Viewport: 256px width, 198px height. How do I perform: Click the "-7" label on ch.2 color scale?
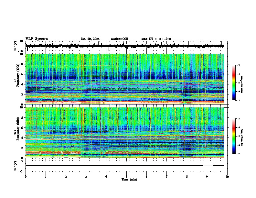click(239, 154)
